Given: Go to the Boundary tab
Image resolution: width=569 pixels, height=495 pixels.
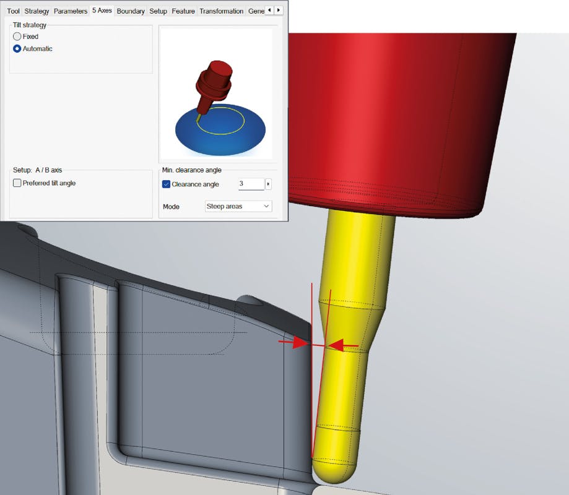Looking at the screenshot, I should coord(131,11).
